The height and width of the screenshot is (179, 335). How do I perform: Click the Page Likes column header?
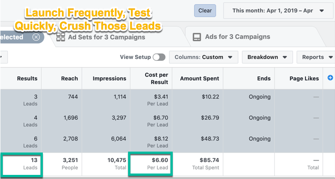[x=304, y=79]
